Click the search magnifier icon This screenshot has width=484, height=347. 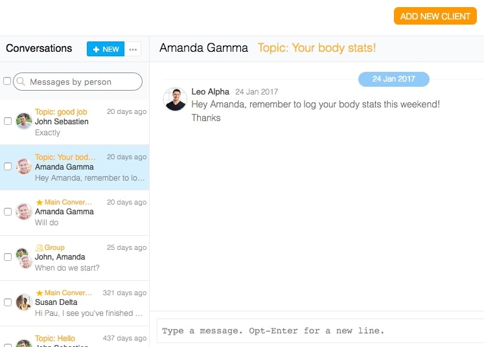click(21, 82)
